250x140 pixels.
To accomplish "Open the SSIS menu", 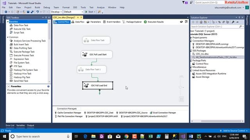I will click(75, 7).
